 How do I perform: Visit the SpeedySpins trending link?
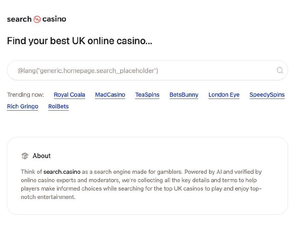[x=267, y=95]
